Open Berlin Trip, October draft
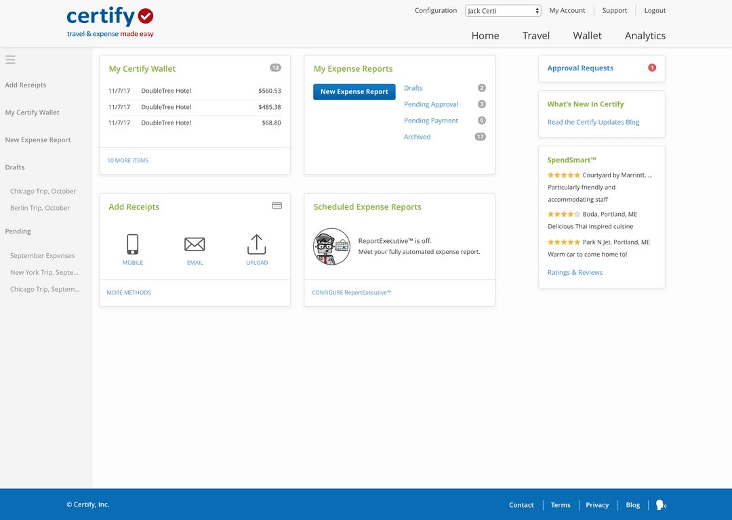Image resolution: width=732 pixels, height=520 pixels. [x=40, y=208]
